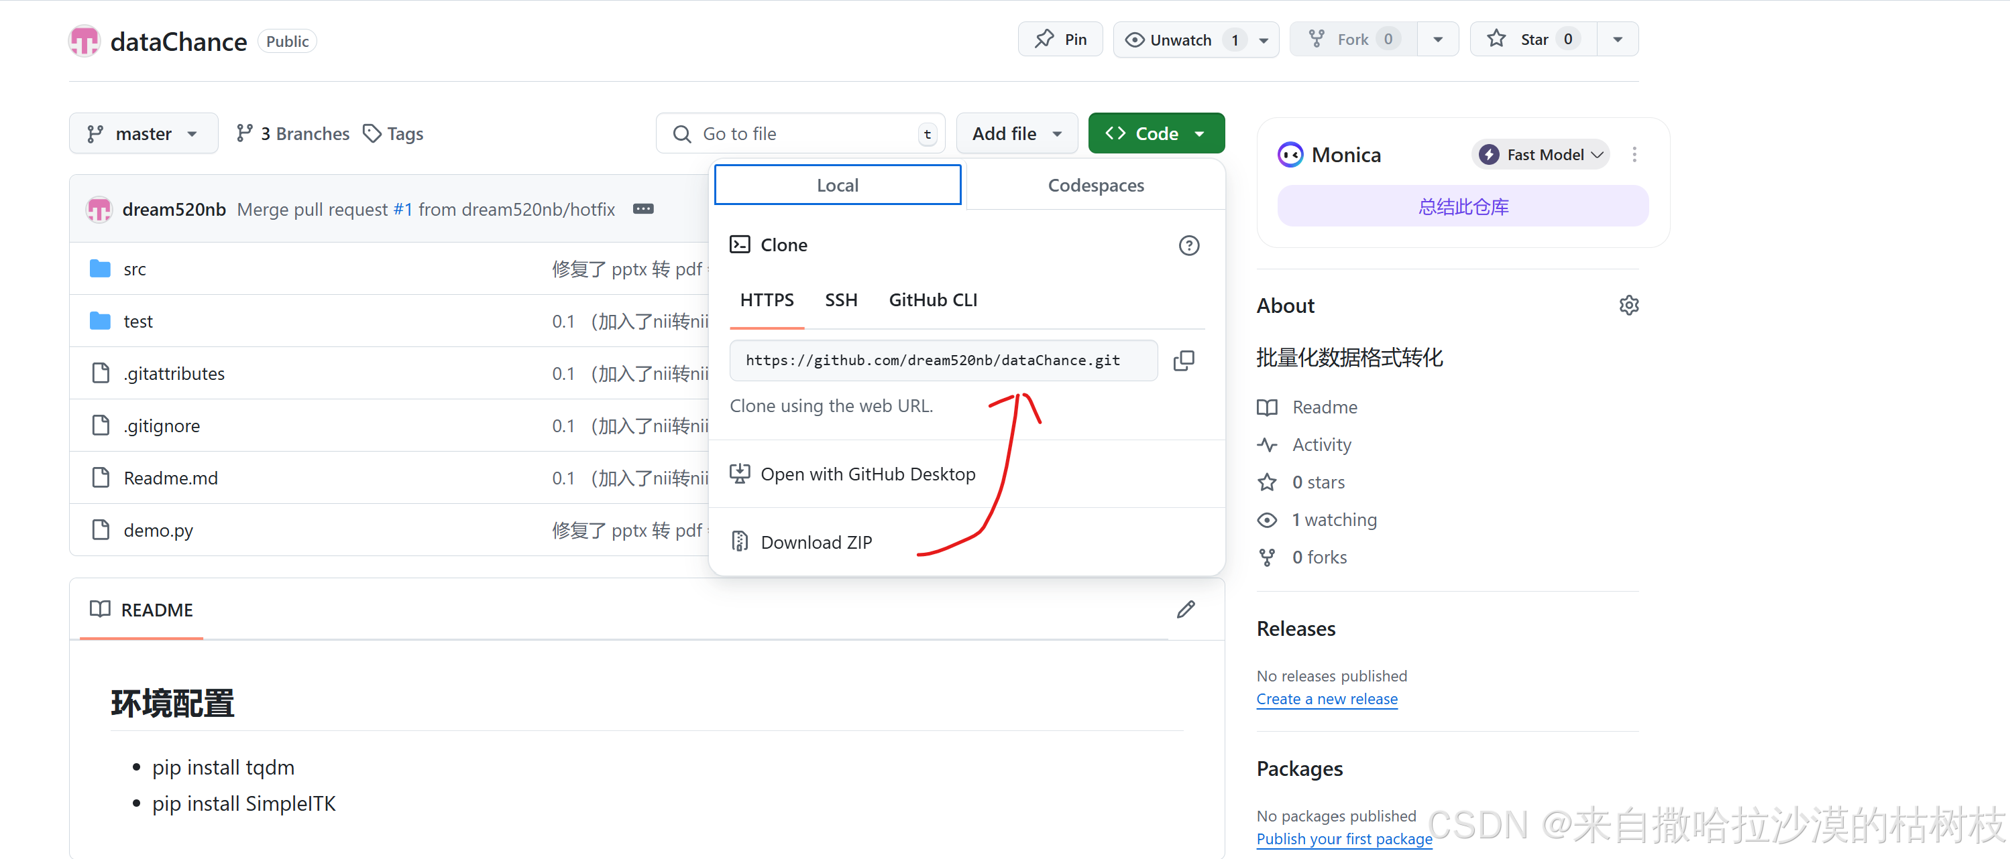Copy clone URL to clipboard icon
Screen dimensions: 2010x859
[x=1184, y=360]
